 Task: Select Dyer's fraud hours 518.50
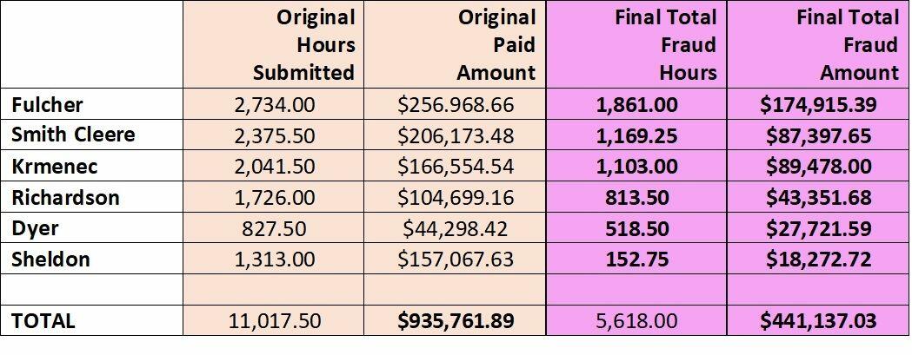tap(636, 228)
